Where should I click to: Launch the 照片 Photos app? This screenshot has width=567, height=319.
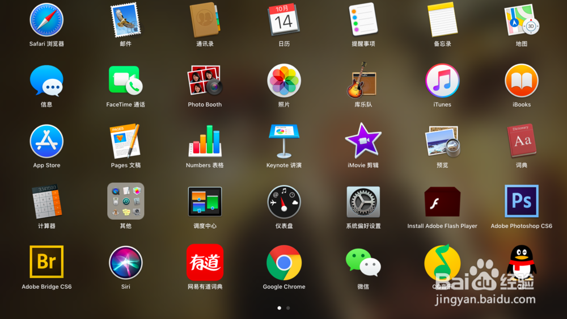[284, 81]
